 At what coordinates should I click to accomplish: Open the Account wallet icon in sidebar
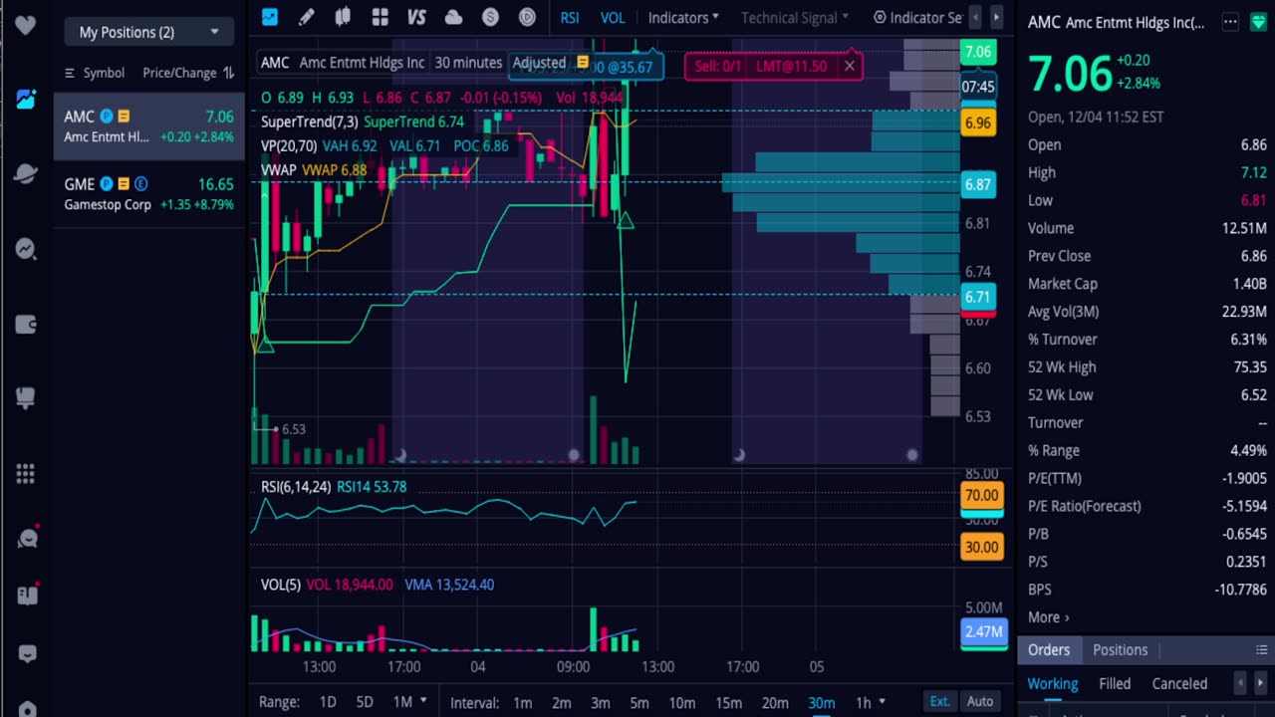point(26,324)
